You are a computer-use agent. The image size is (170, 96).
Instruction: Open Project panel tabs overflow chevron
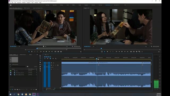tap(37, 55)
